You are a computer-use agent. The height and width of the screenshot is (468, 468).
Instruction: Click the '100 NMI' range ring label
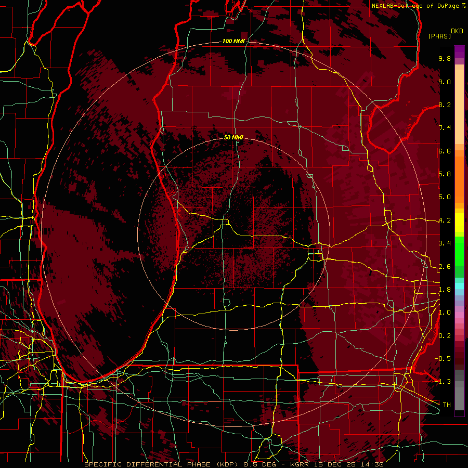(x=233, y=41)
